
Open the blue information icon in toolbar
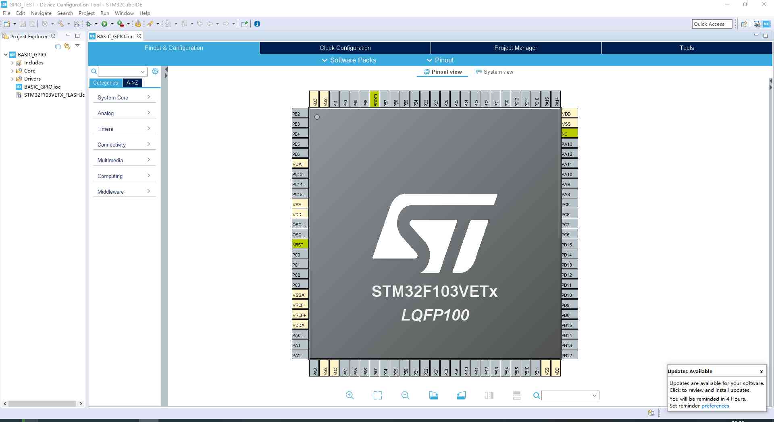coord(257,24)
